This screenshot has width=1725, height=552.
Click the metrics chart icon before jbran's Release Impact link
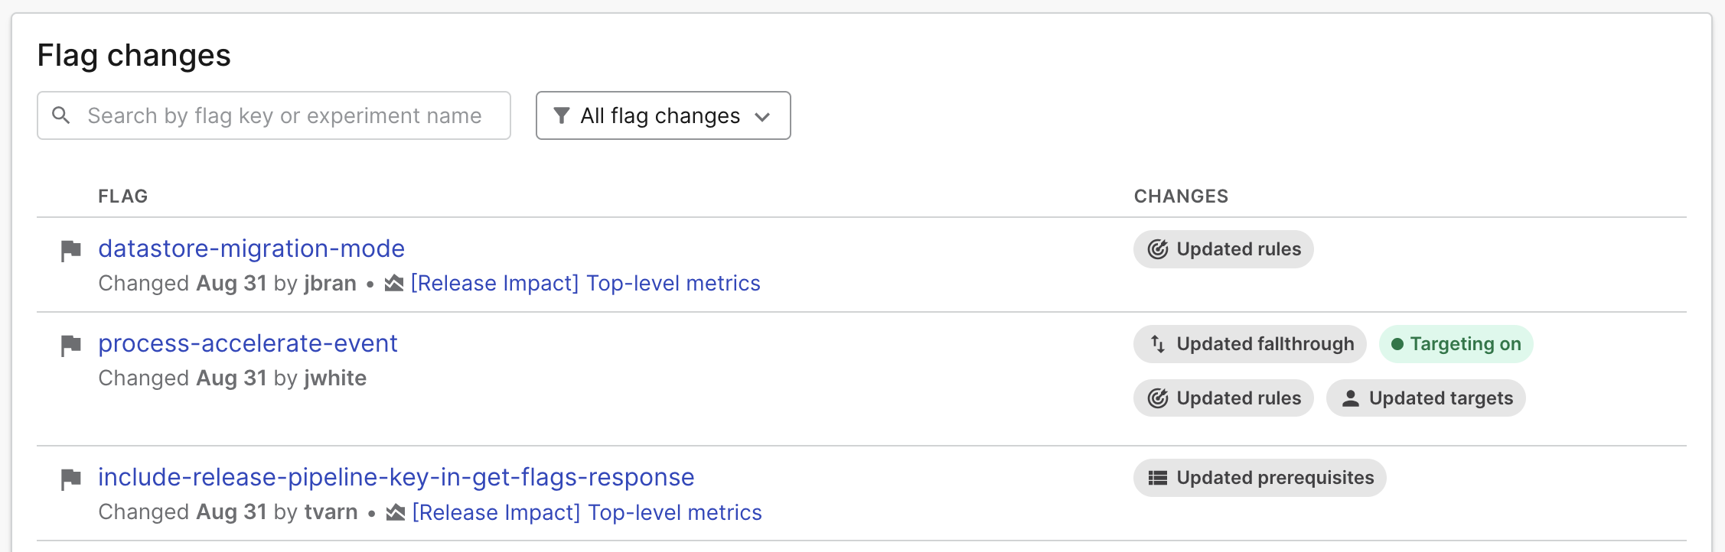coord(392,283)
